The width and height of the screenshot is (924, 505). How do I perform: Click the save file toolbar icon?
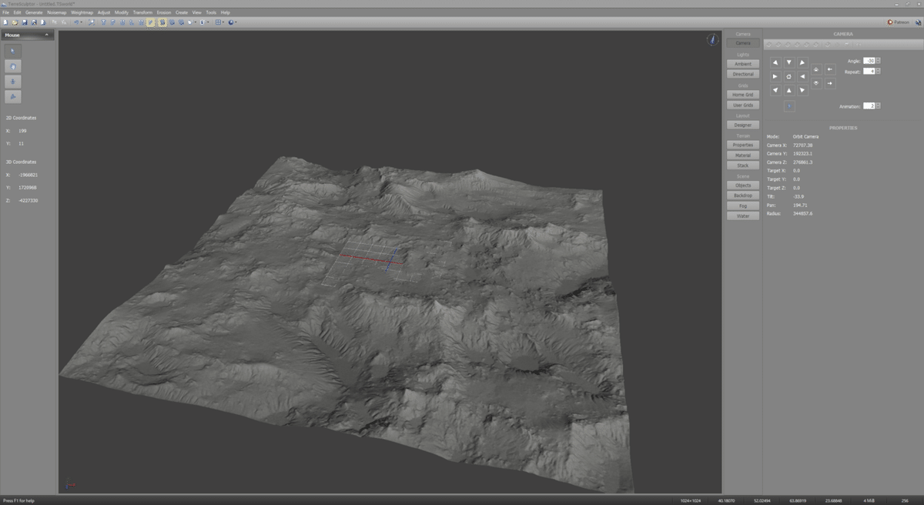point(25,22)
